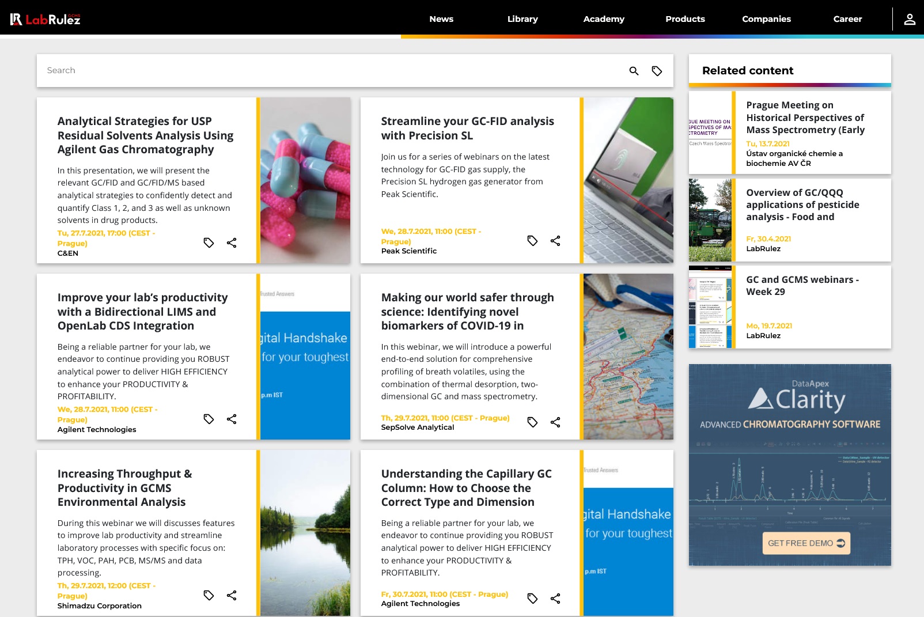The height and width of the screenshot is (617, 924).
Task: Open the News menu
Action: [x=441, y=19]
